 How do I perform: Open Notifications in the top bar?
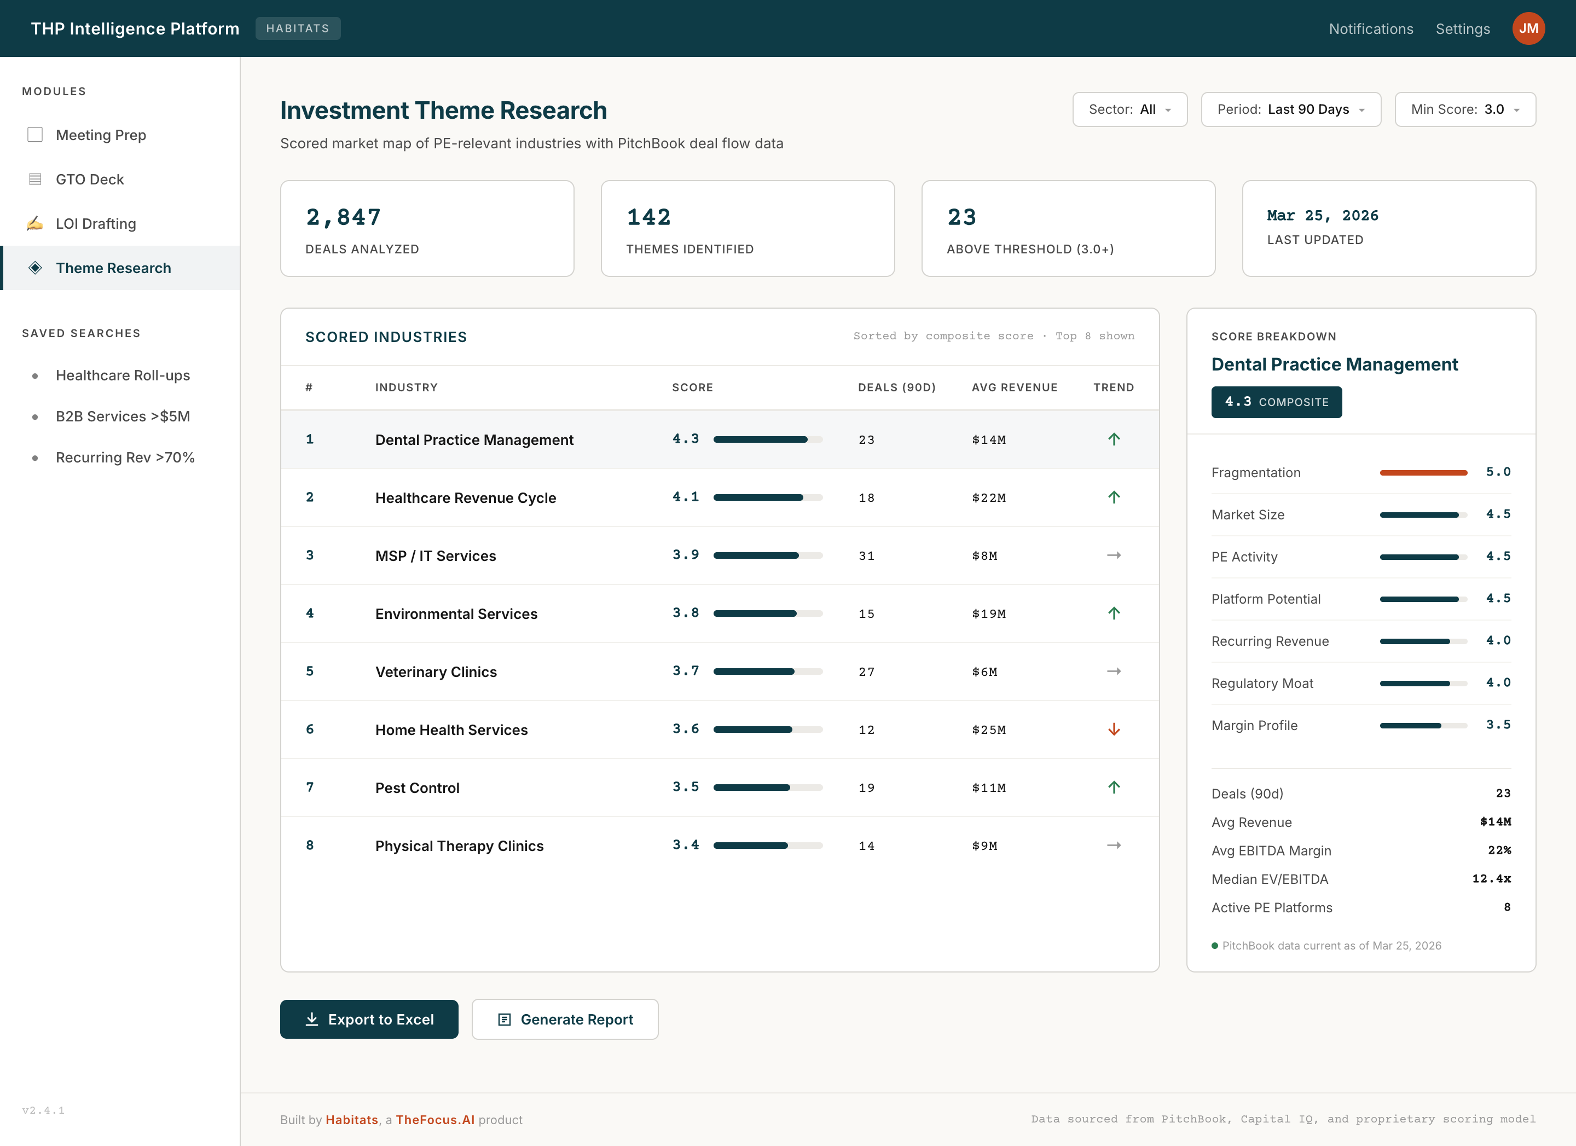(x=1370, y=28)
